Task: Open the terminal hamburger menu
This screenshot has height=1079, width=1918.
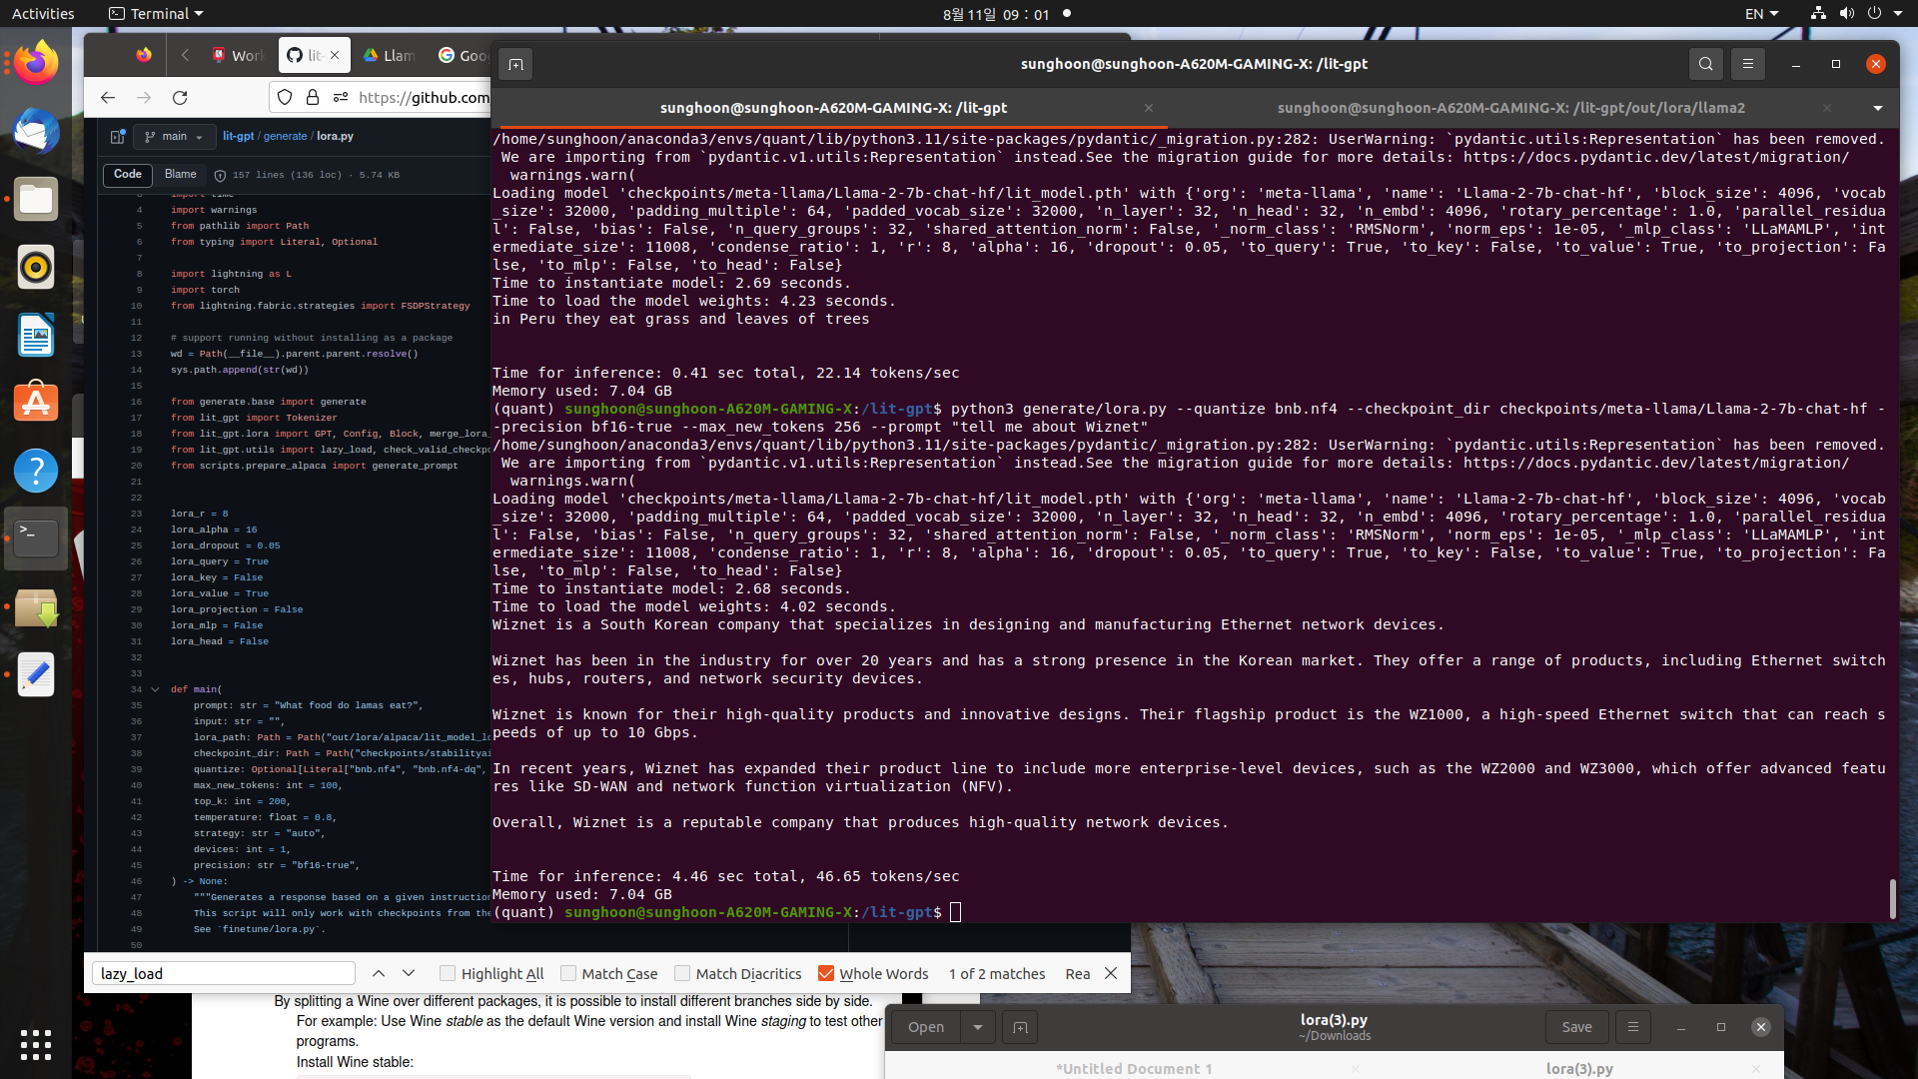Action: click(1748, 64)
